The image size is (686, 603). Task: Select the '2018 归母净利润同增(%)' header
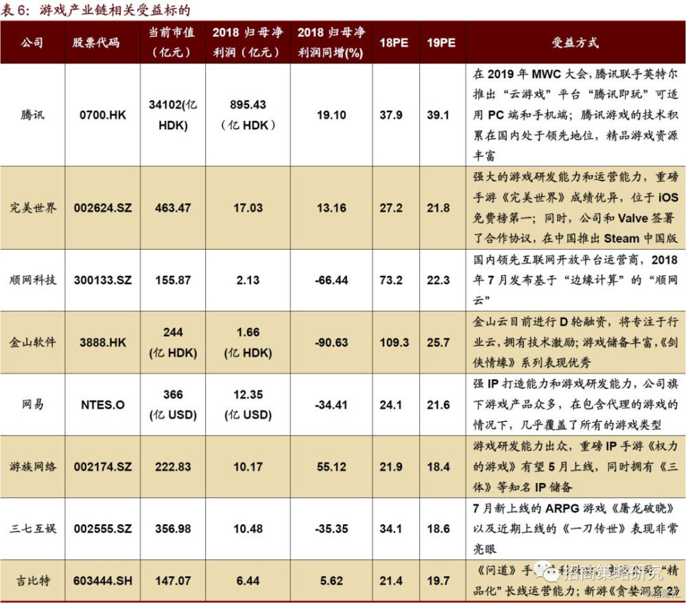coord(331,42)
